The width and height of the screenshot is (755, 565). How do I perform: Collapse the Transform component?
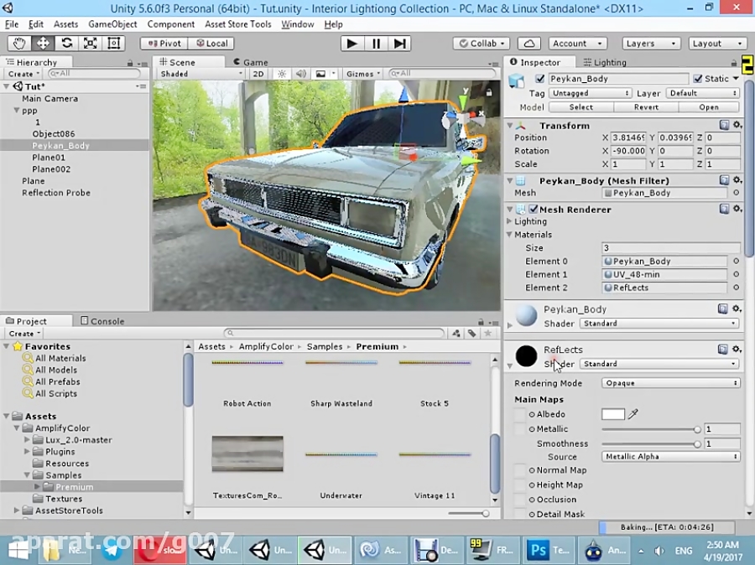coord(512,125)
